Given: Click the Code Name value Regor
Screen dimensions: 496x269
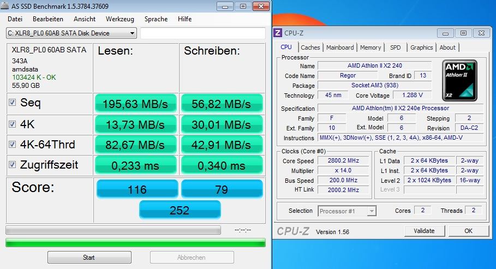Looking at the screenshot, I should click(348, 75).
